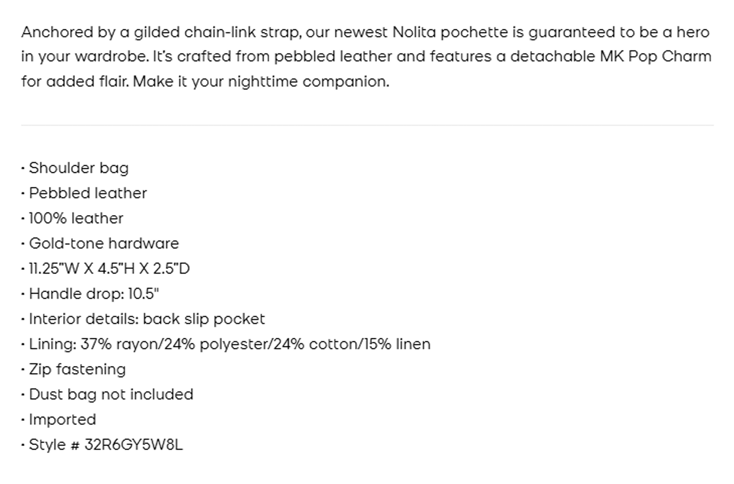Viewport: 734px width, 484px height.
Task: Select the "100% leather" specification line
Action: pyautogui.click(x=76, y=218)
